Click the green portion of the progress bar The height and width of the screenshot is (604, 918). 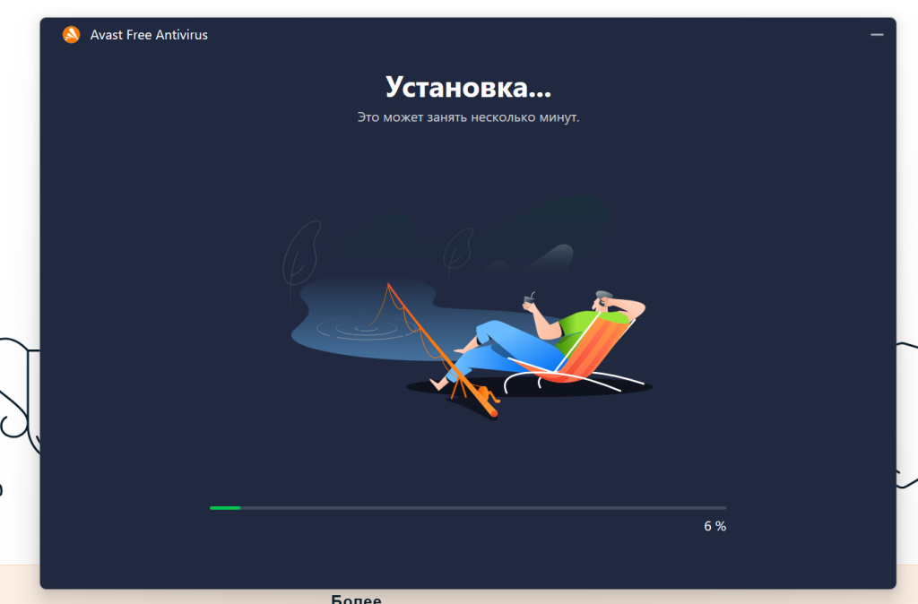224,507
